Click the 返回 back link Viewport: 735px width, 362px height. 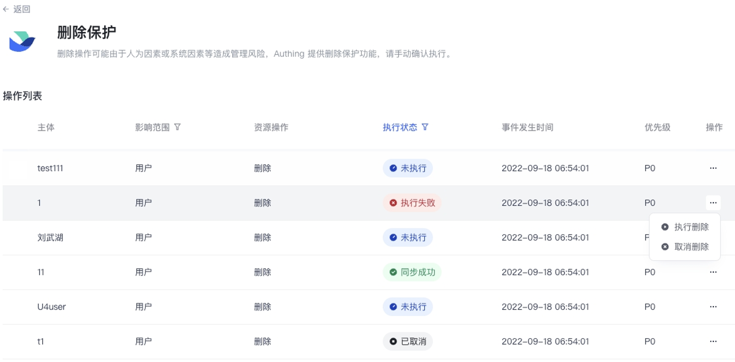pyautogui.click(x=21, y=9)
